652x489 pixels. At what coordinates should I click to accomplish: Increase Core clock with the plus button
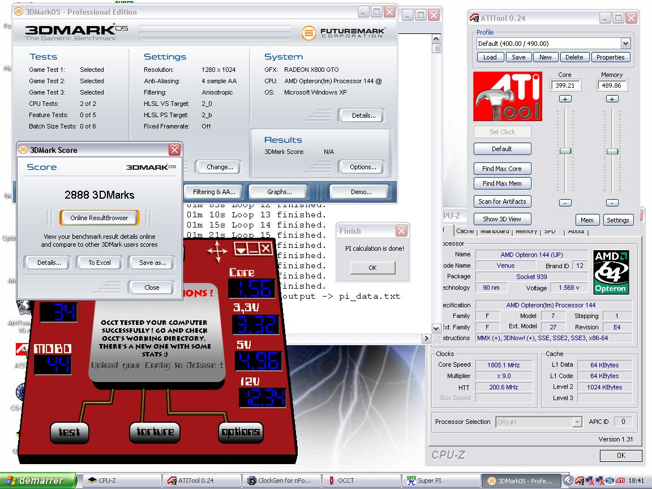coord(565,99)
